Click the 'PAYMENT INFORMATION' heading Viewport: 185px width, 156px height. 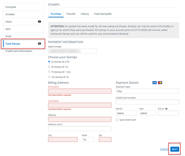(66, 42)
